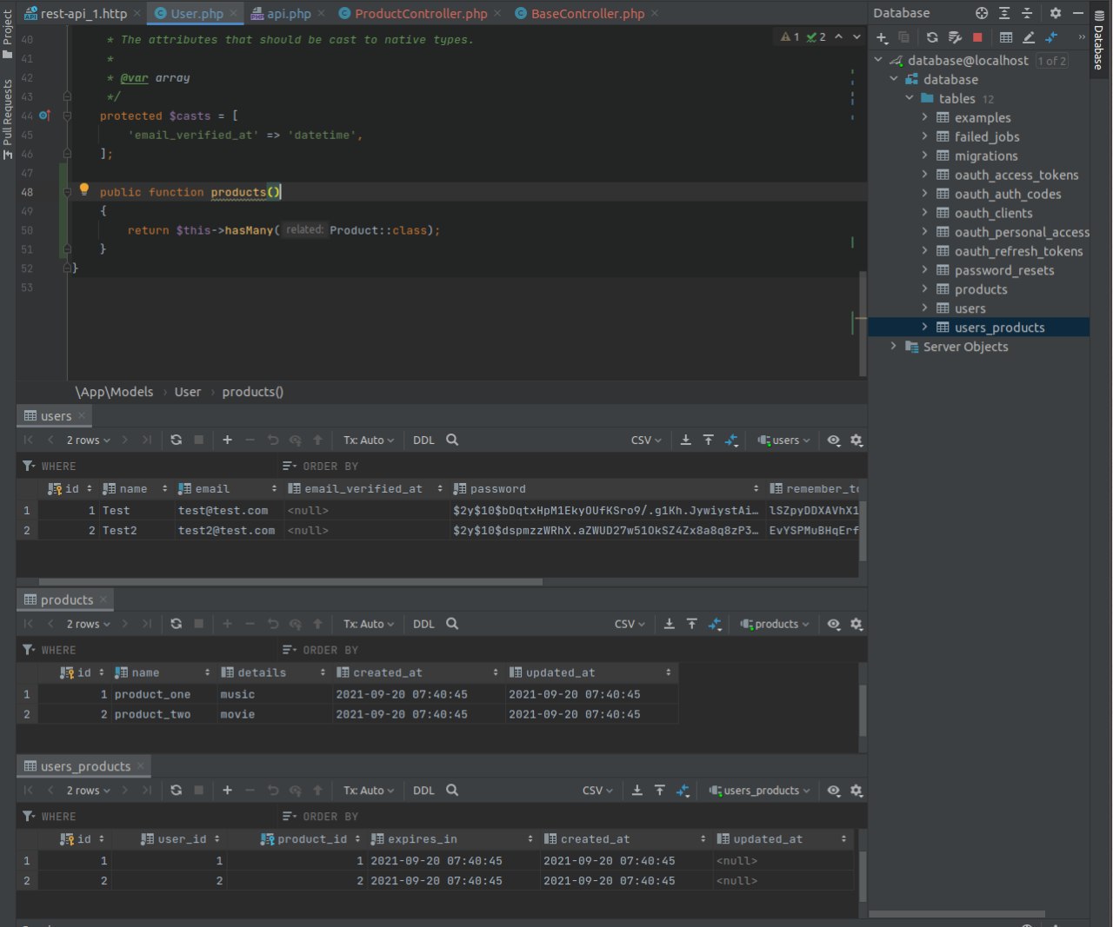Click the WHERE filter field in products grid
Screen dimensions: 1113x927
[x=157, y=650]
